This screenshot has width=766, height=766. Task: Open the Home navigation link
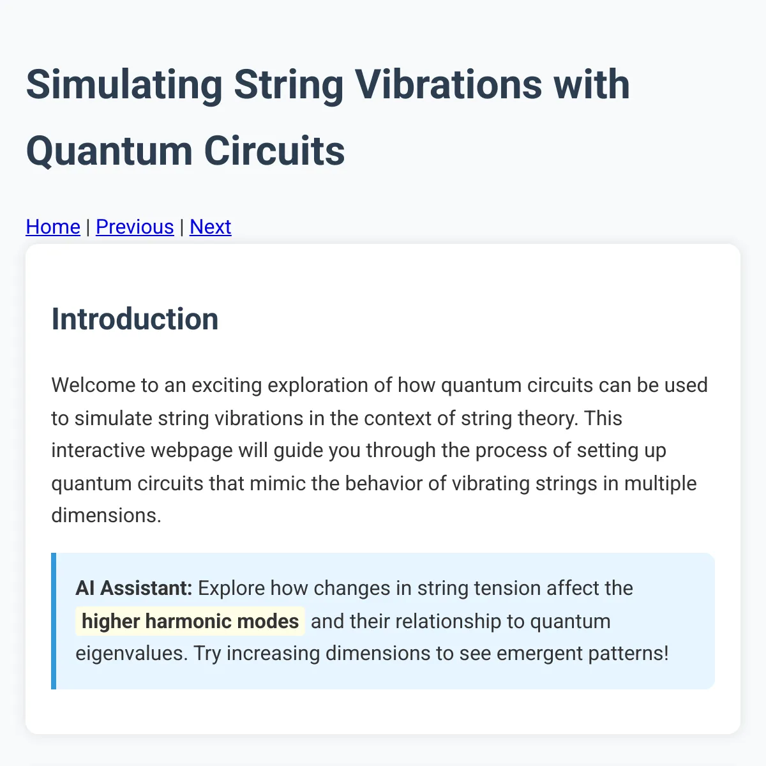pos(53,227)
